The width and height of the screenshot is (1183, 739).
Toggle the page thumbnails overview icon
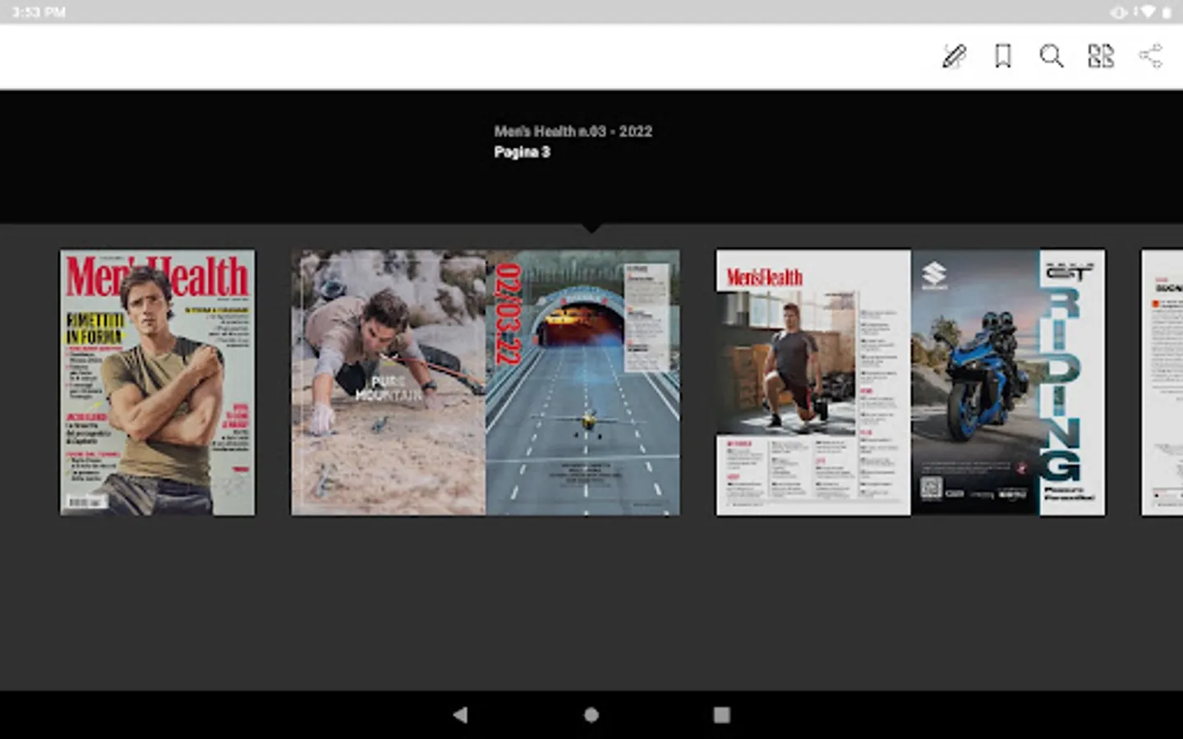pos(1100,57)
